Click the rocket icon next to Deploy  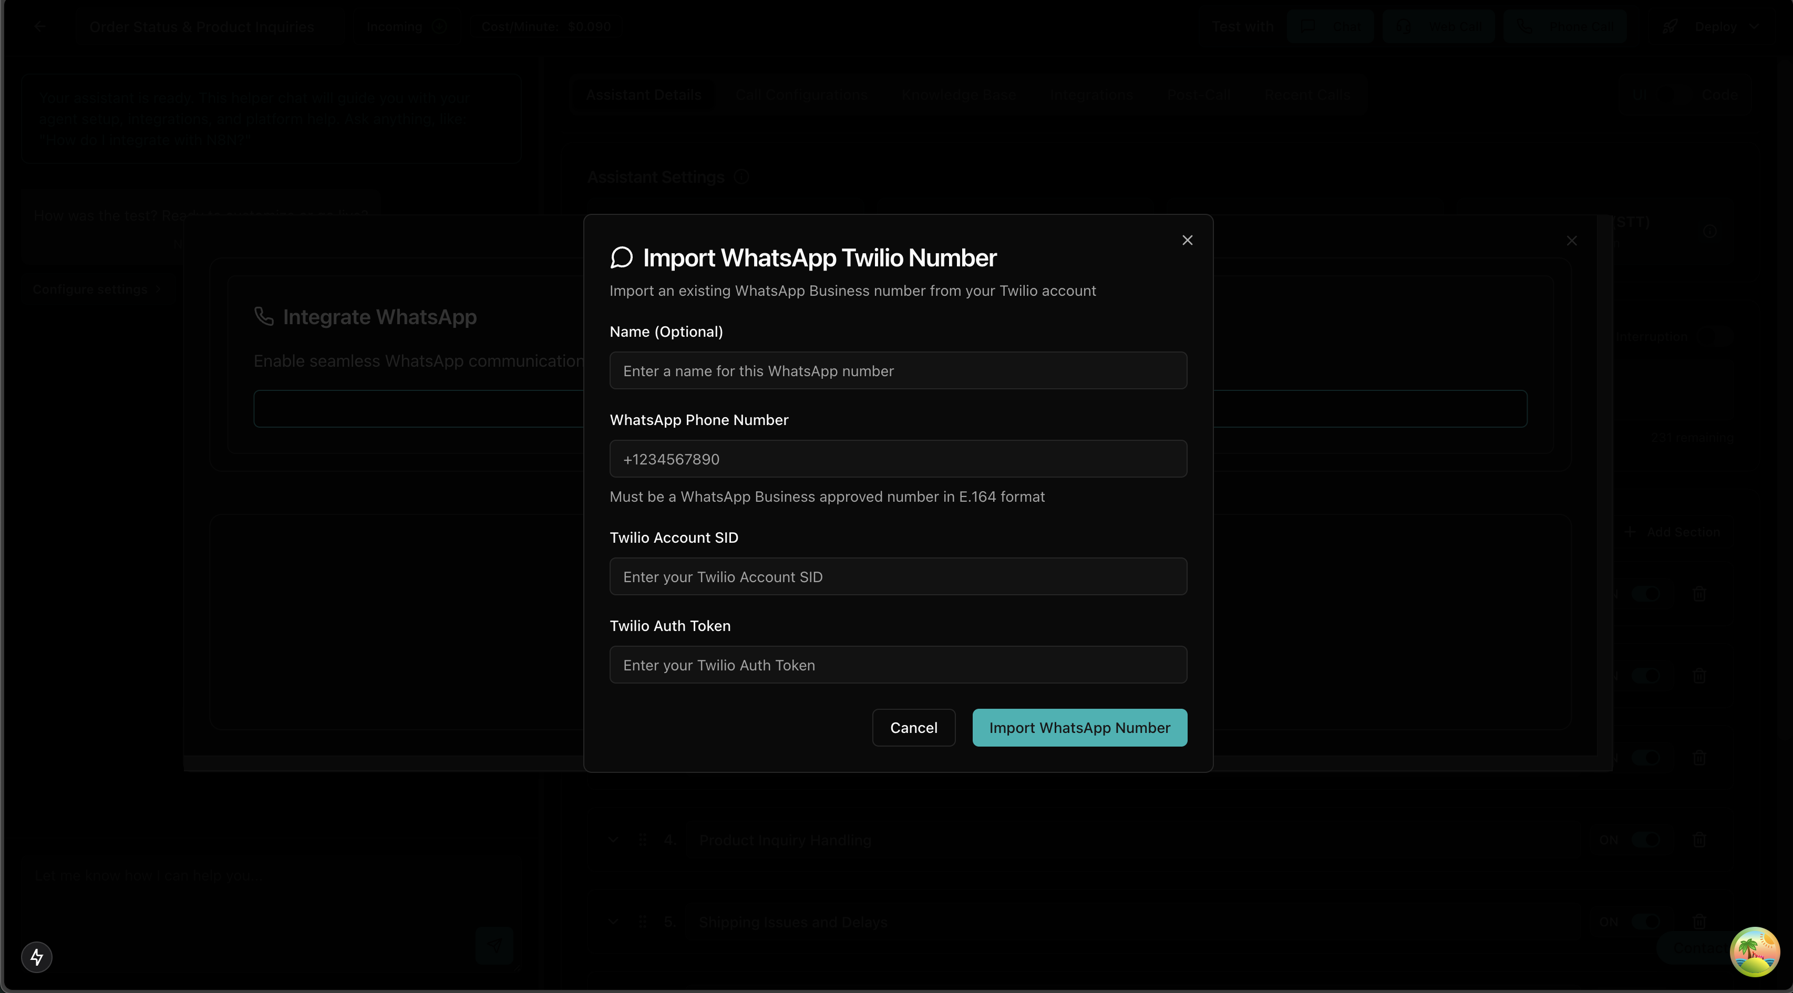pos(1670,26)
